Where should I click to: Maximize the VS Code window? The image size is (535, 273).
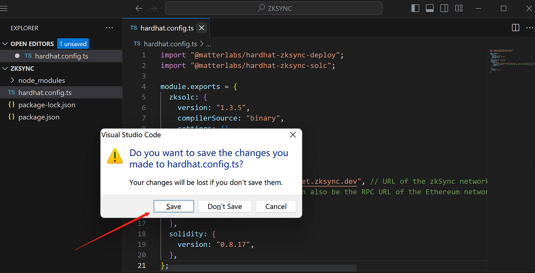[x=504, y=8]
